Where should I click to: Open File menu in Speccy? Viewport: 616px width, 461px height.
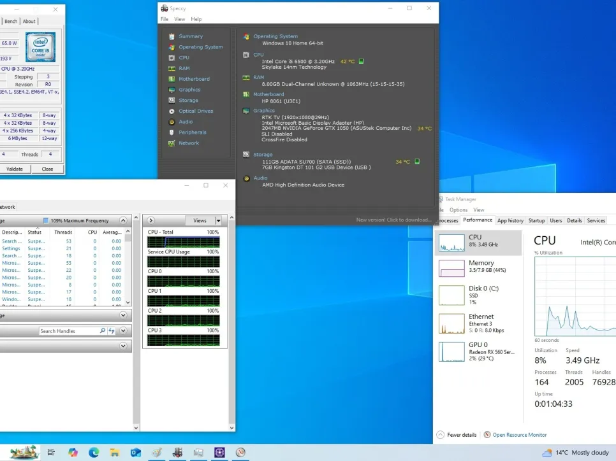click(x=165, y=19)
